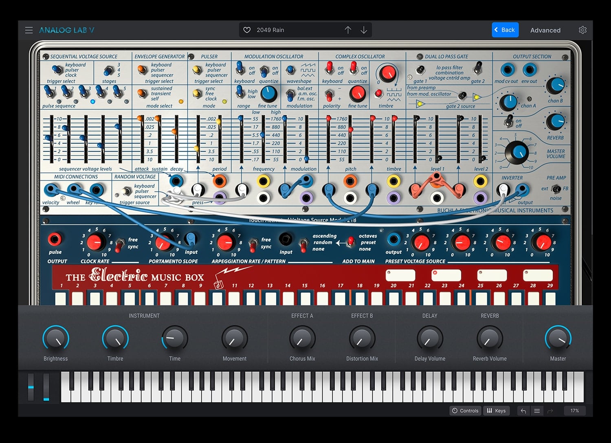The height and width of the screenshot is (443, 611).
Task: Open the Advanced view
Action: pyautogui.click(x=545, y=30)
